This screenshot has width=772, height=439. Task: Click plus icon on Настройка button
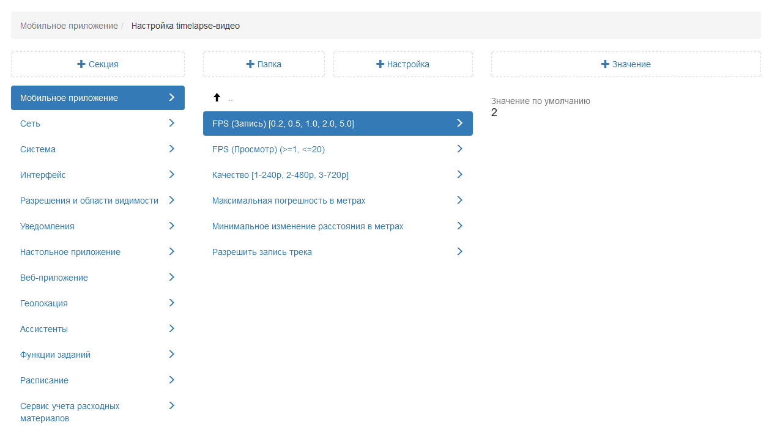coord(380,64)
